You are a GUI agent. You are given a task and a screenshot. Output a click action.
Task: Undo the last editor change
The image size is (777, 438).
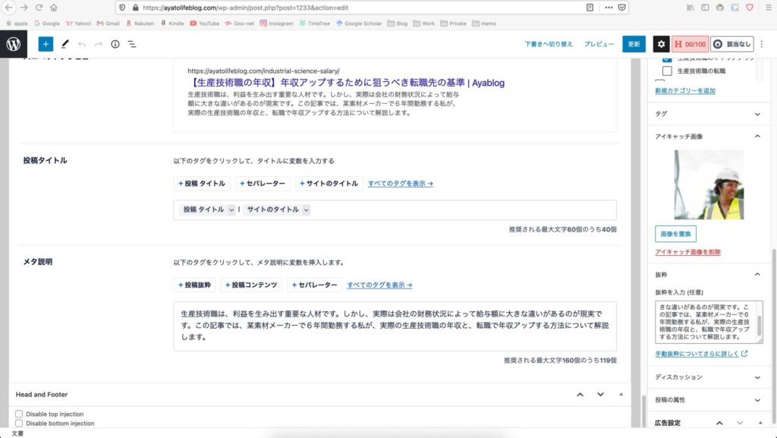82,44
